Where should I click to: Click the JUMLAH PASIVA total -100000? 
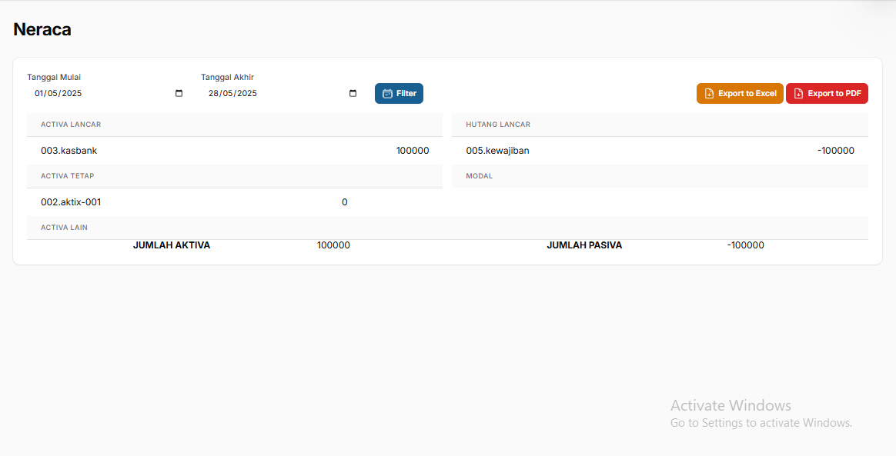click(746, 245)
